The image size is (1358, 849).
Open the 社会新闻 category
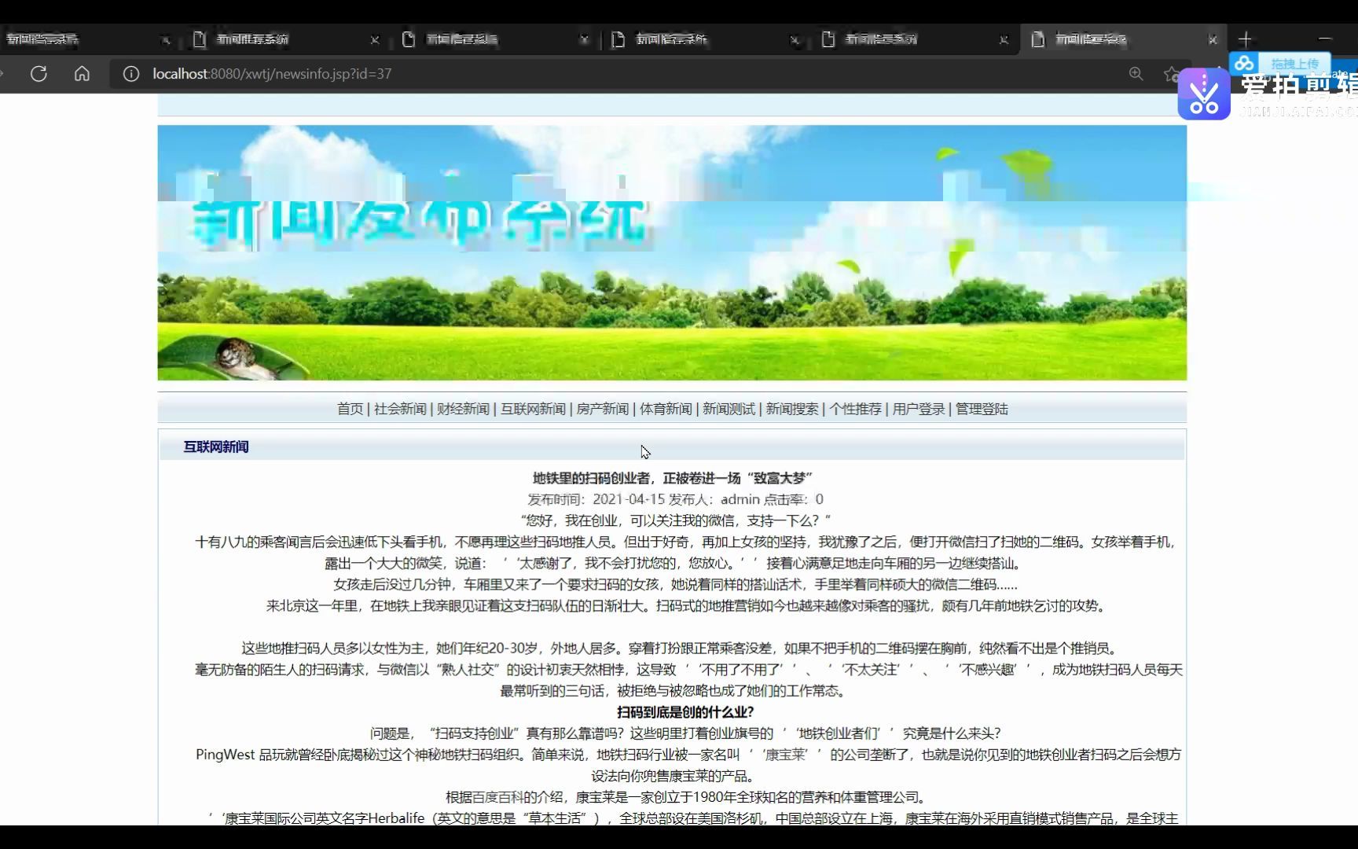click(x=400, y=409)
